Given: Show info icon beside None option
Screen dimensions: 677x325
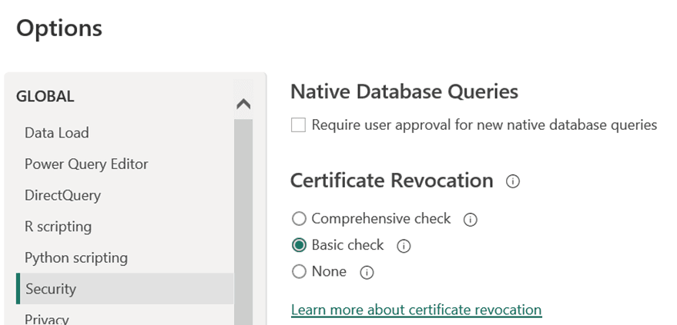Looking at the screenshot, I should 367,273.
